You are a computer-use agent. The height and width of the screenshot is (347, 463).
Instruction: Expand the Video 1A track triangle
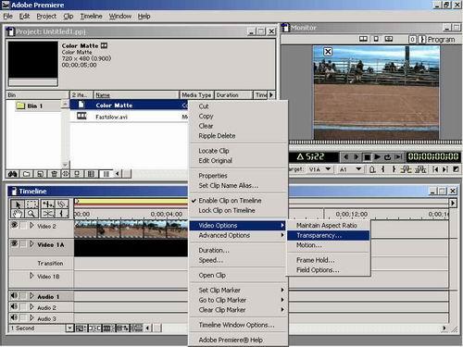click(31, 244)
